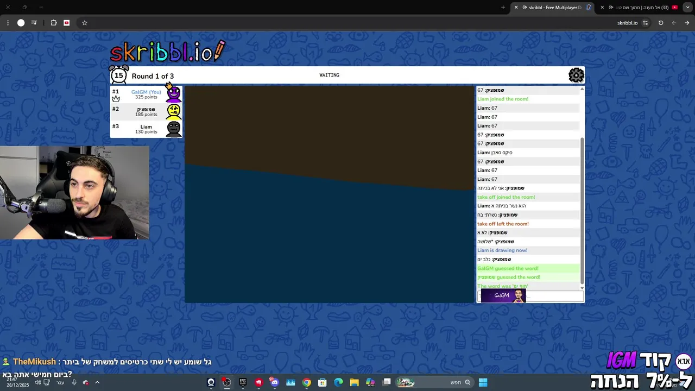Select the player with 185 points
695x391 pixels.
[146, 111]
